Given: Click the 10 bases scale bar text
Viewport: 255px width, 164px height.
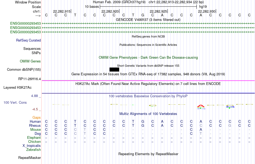Looking at the screenshot, I should click(92, 7).
